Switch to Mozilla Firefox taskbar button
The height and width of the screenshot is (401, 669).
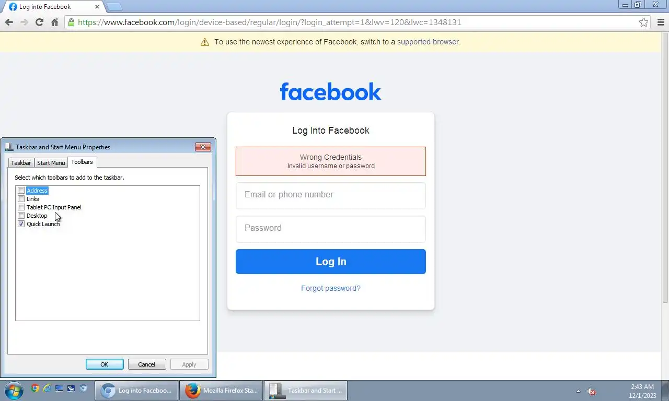tap(221, 391)
